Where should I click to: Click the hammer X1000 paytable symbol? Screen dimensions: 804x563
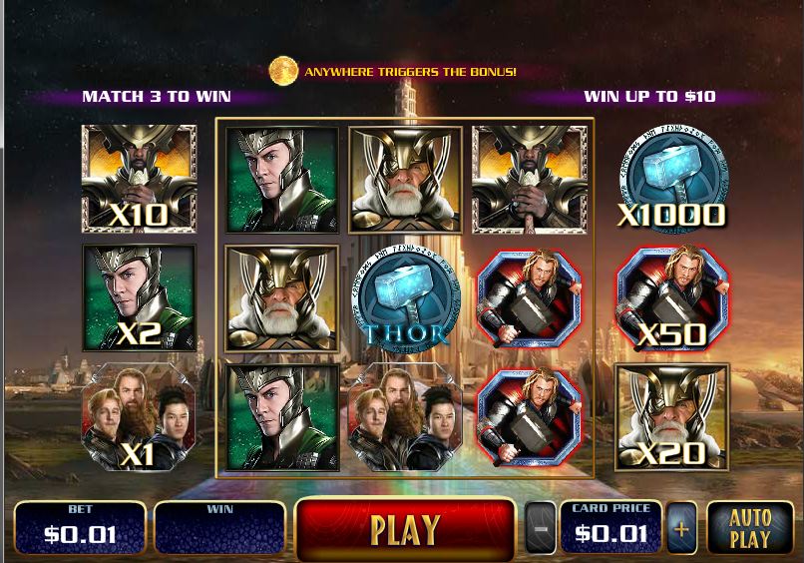point(672,177)
